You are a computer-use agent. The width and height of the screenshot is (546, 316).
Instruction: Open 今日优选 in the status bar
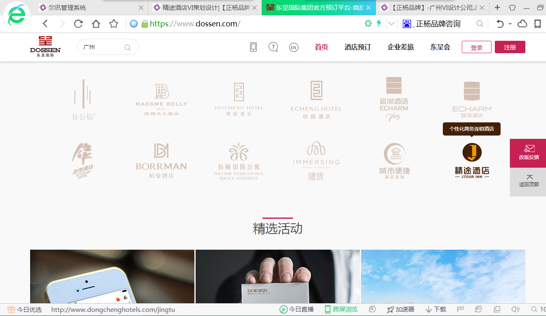25,309
